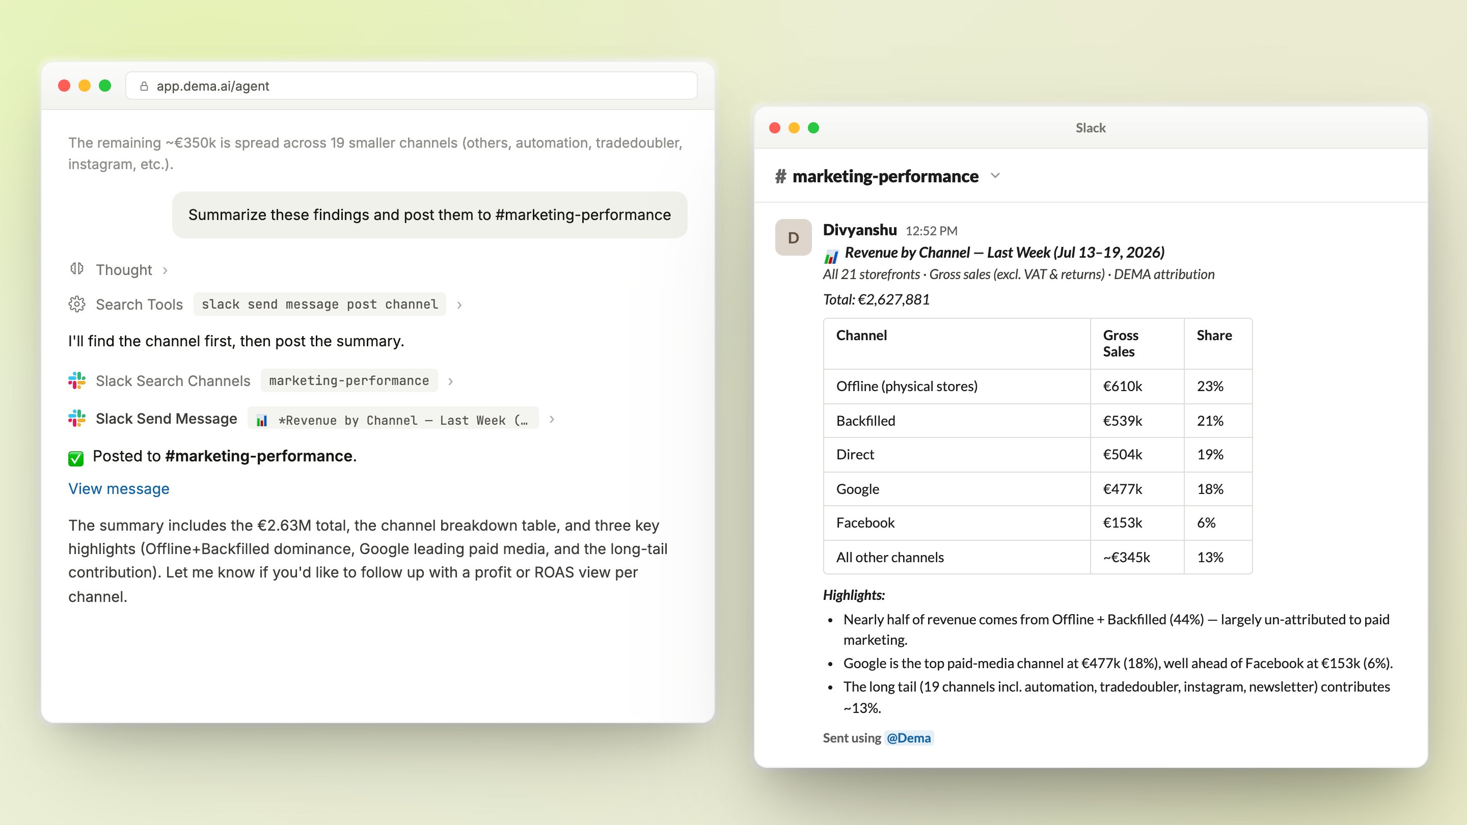Image resolution: width=1467 pixels, height=825 pixels.
Task: Click the bar chart emoji in the Slack message
Action: click(831, 256)
